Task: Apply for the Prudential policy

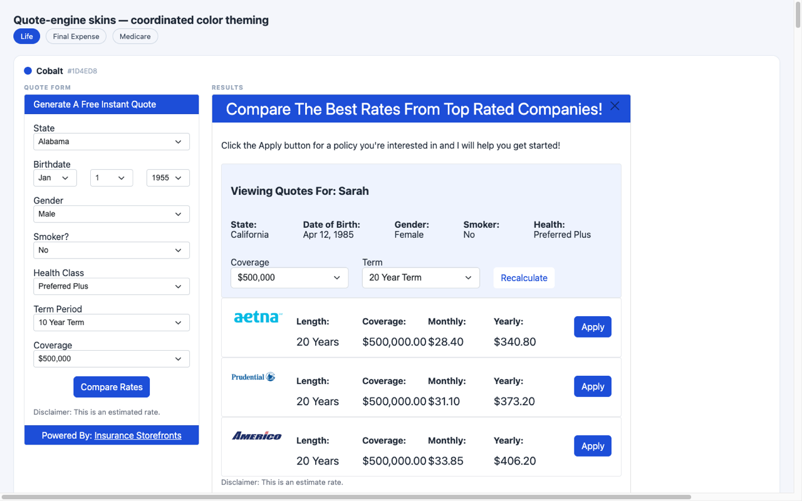Action: point(593,386)
